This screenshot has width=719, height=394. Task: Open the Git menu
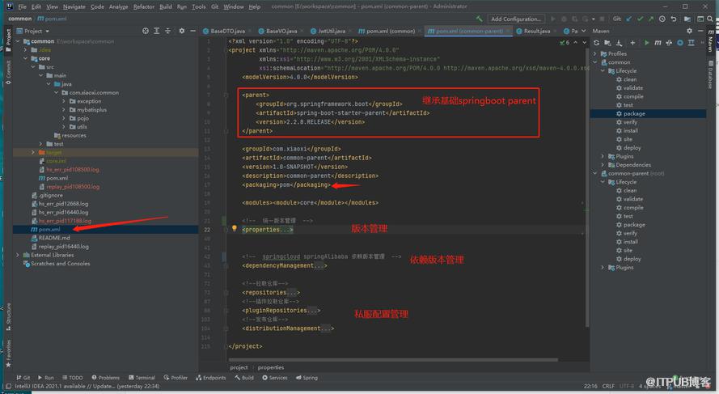click(214, 6)
